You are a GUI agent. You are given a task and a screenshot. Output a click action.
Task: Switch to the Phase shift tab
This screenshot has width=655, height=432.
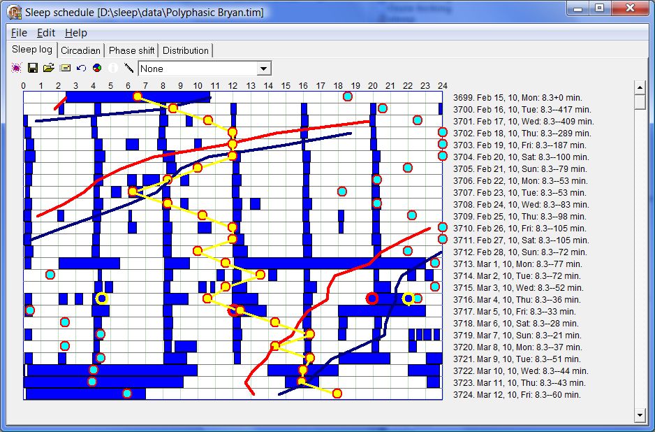(131, 50)
